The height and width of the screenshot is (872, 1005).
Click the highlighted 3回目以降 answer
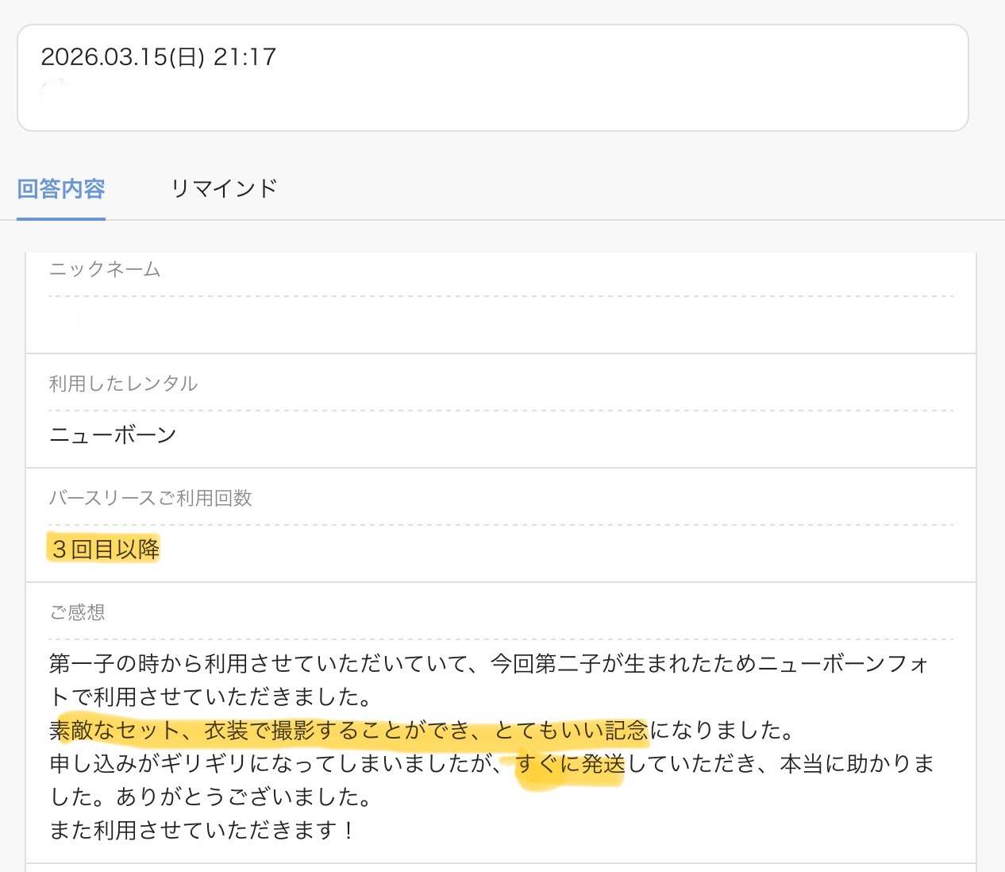(105, 549)
